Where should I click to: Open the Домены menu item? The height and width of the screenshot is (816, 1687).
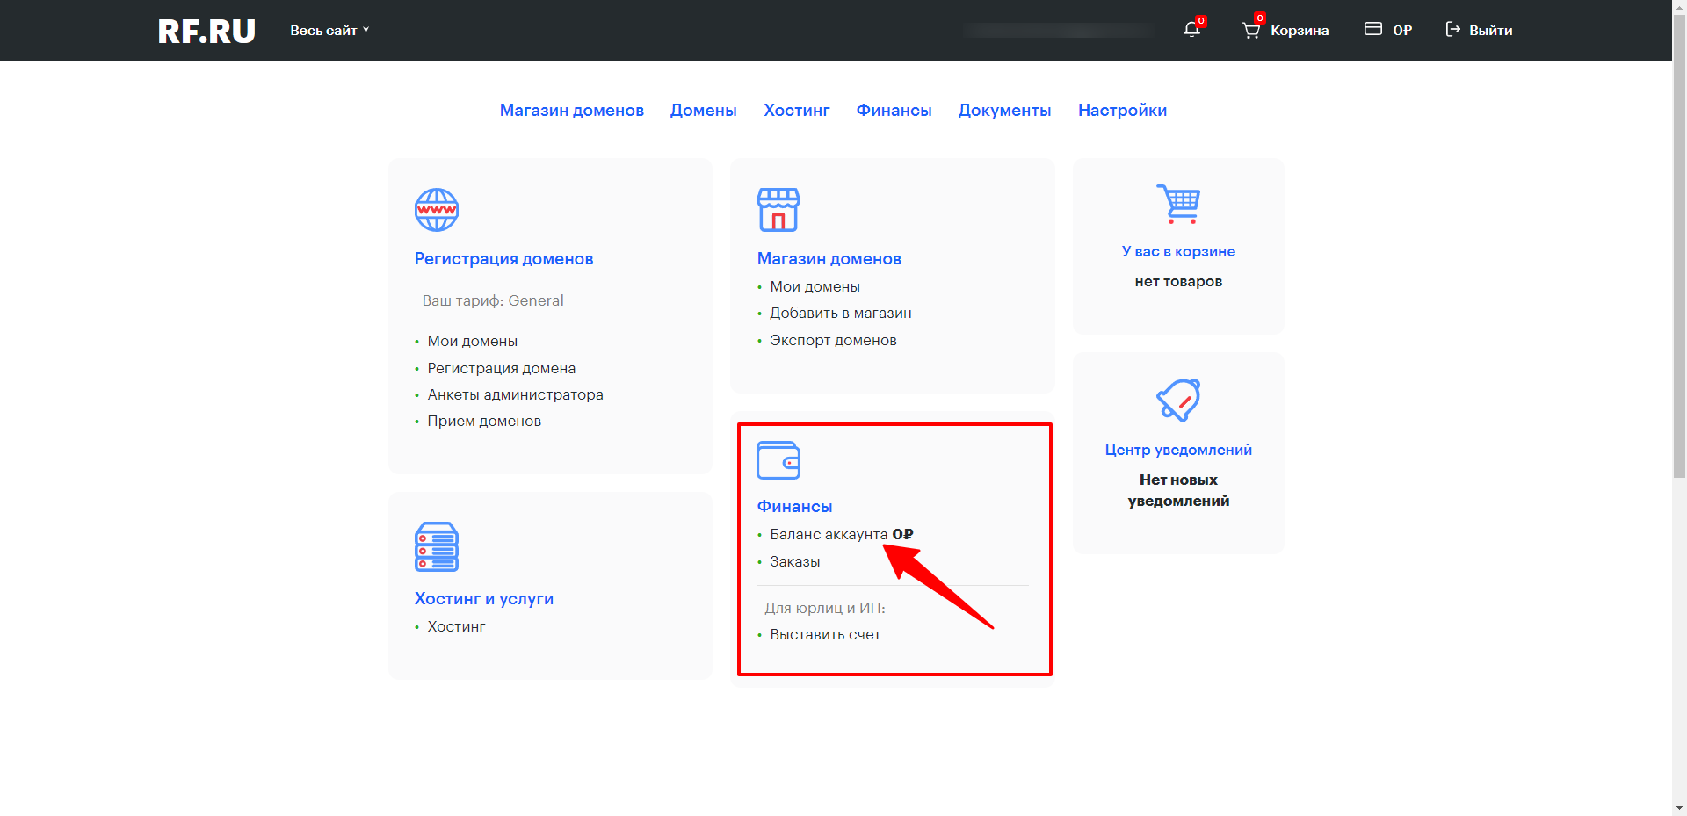(x=703, y=111)
